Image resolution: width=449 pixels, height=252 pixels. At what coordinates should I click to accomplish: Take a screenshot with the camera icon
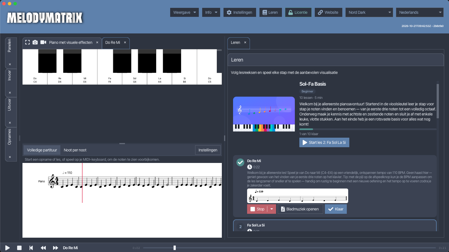pyautogui.click(x=35, y=42)
